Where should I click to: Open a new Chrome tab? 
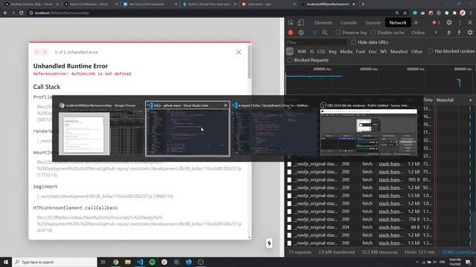tap(363, 4)
